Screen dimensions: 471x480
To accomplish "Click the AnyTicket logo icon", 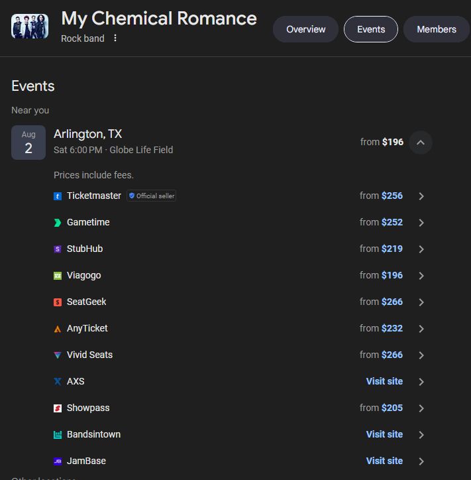I will pos(58,329).
